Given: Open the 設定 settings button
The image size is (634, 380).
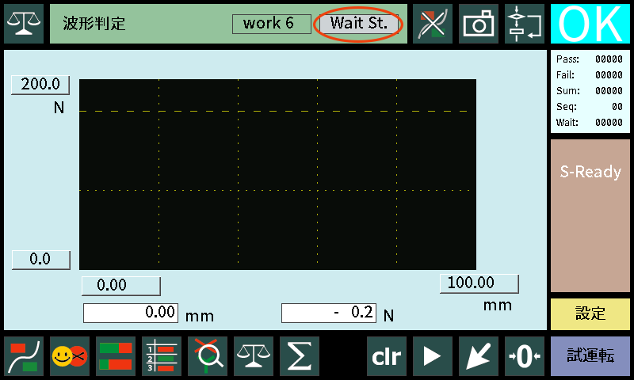Looking at the screenshot, I should pyautogui.click(x=590, y=313).
